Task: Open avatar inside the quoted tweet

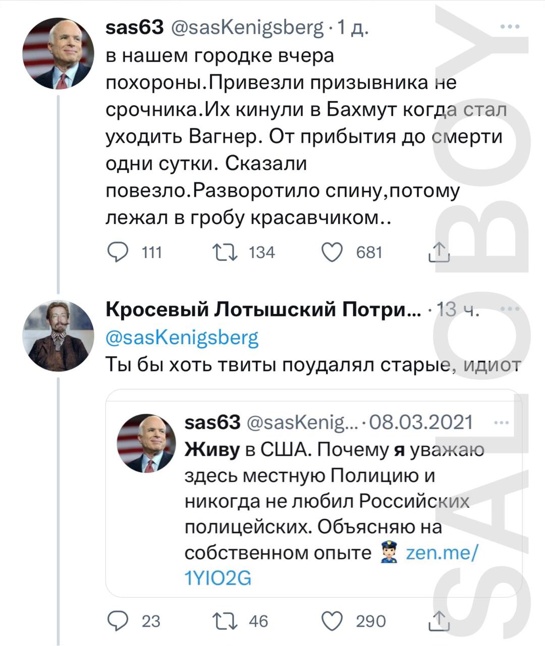Action: tap(146, 443)
